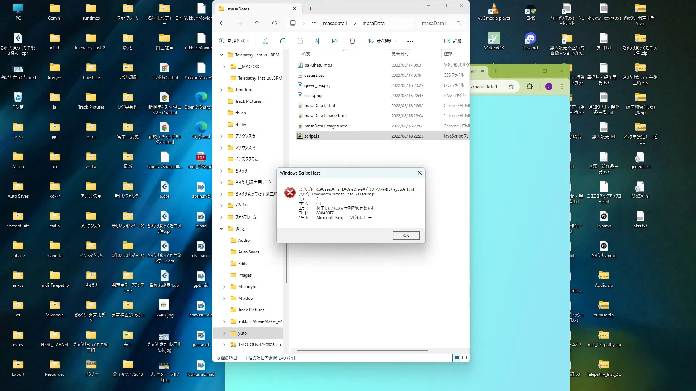Click the Copy icon in Explorer toolbar
This screenshot has width=696, height=391.
[283, 41]
